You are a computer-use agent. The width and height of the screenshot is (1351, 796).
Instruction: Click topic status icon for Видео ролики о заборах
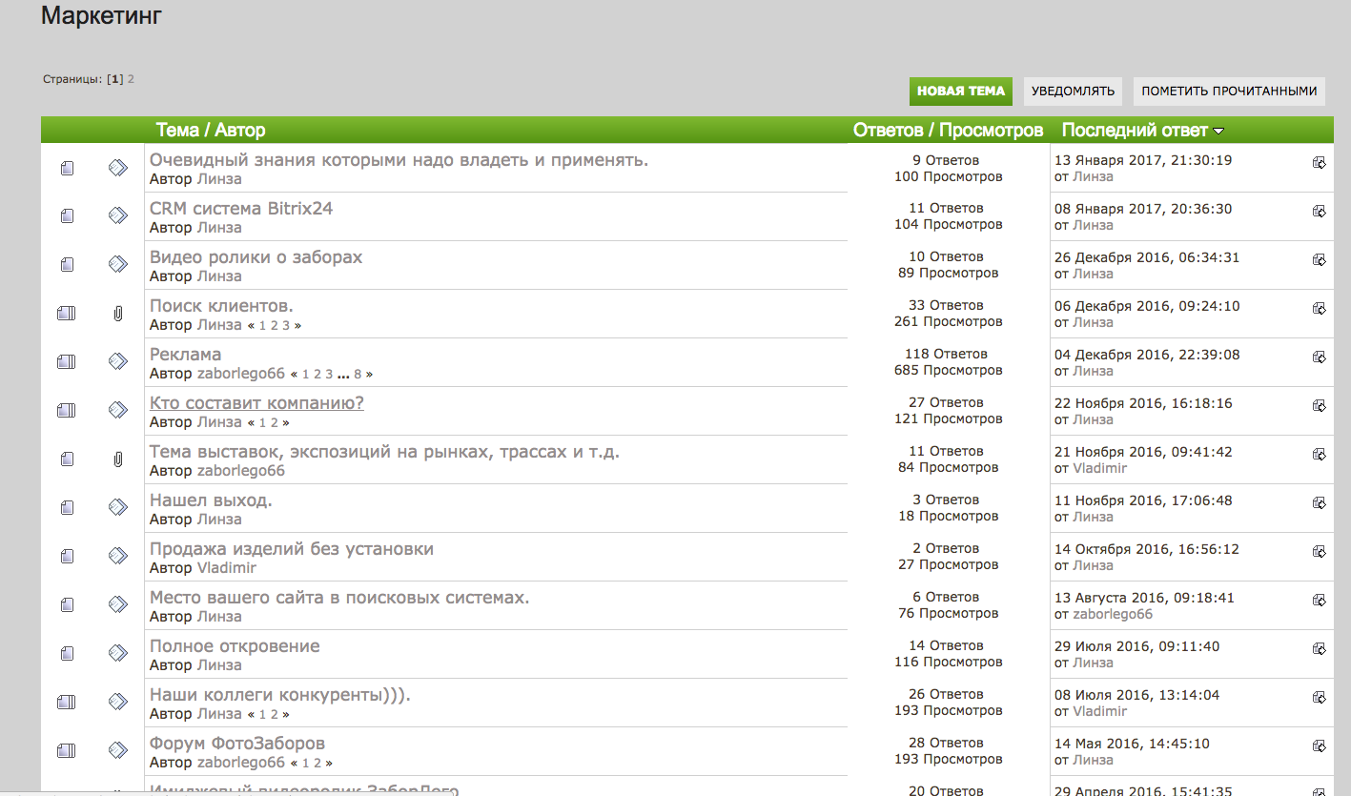[x=66, y=265]
